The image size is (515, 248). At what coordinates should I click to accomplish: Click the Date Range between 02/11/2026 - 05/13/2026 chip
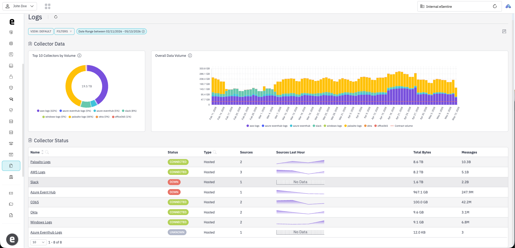(111, 32)
